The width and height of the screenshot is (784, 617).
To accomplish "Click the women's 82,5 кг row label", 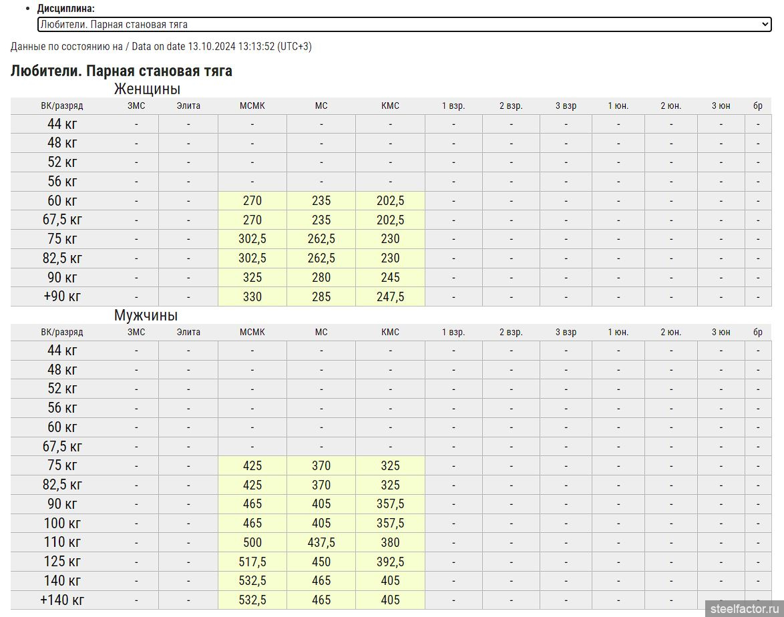I will pyautogui.click(x=62, y=258).
